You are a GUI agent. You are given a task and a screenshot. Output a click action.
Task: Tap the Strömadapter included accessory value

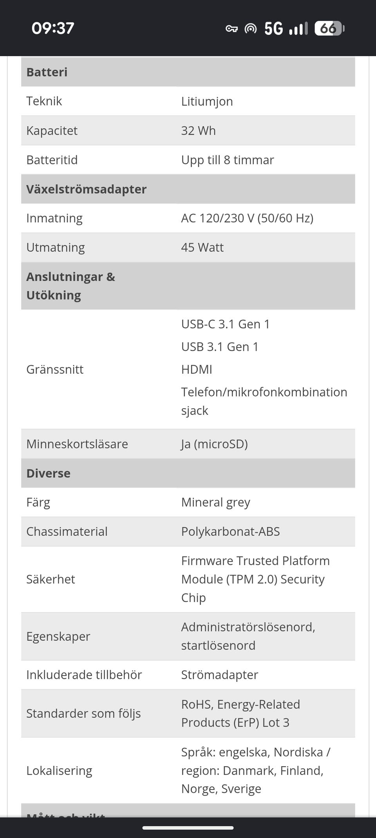click(219, 675)
